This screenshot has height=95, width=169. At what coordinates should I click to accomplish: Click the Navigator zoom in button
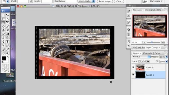pos(163,42)
